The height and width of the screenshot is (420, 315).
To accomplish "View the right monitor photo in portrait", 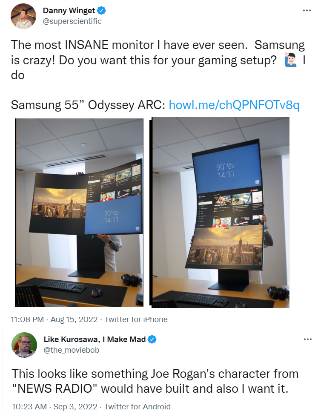I will (220, 213).
